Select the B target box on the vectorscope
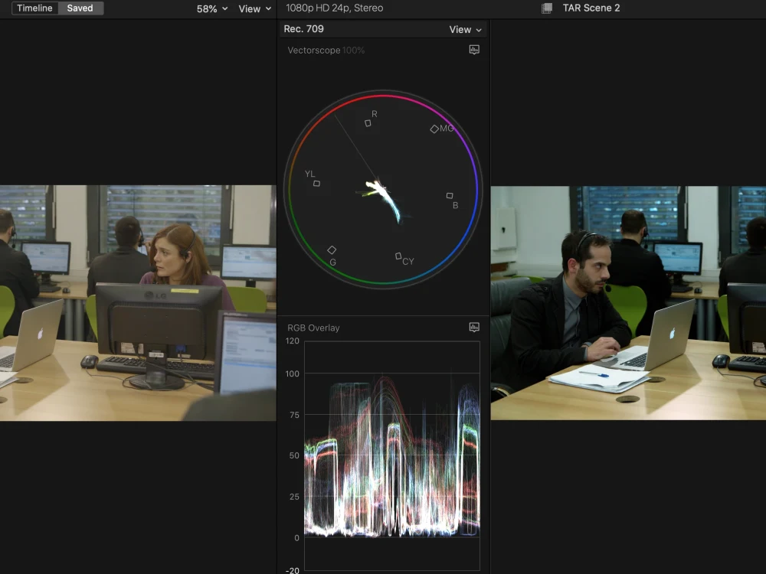This screenshot has height=574, width=766. (448, 196)
